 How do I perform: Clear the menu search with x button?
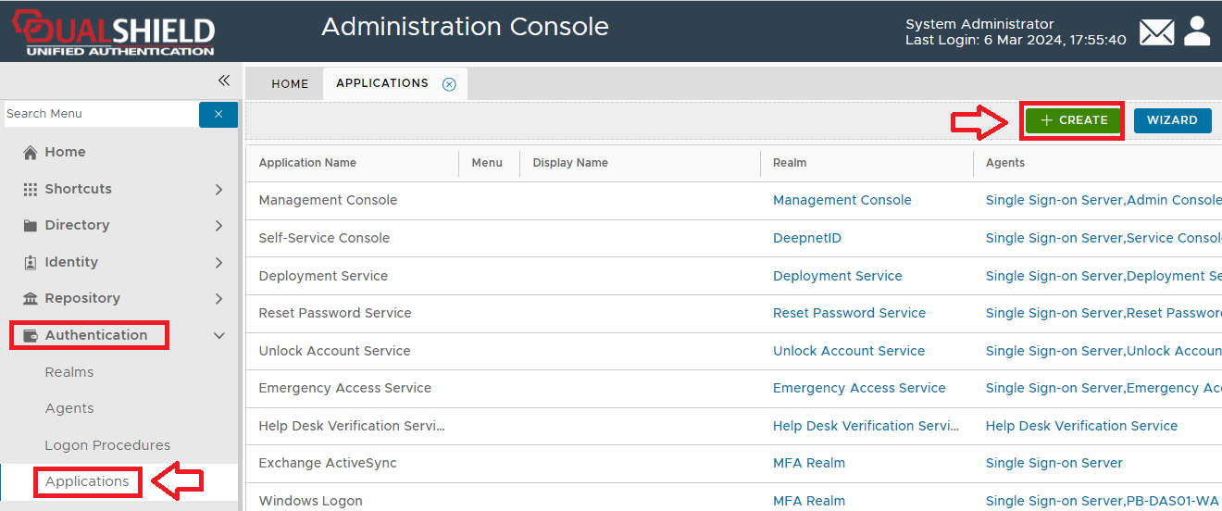(218, 114)
